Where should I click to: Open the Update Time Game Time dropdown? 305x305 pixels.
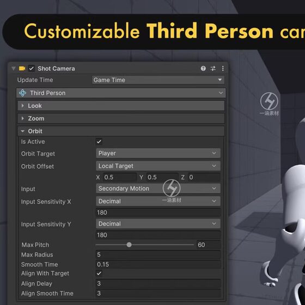point(158,80)
